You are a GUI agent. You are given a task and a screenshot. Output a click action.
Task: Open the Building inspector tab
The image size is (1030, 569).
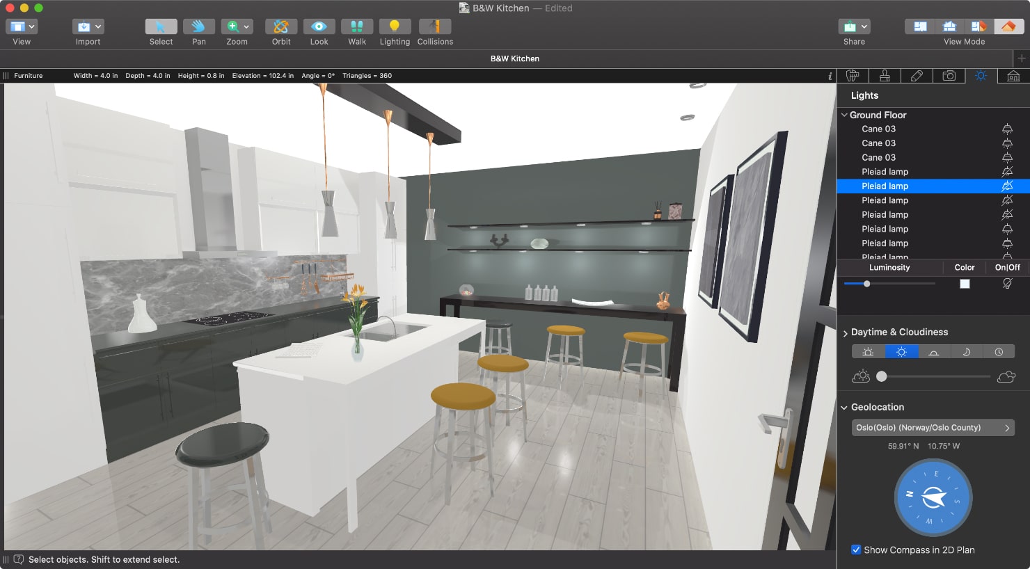pos(1013,76)
